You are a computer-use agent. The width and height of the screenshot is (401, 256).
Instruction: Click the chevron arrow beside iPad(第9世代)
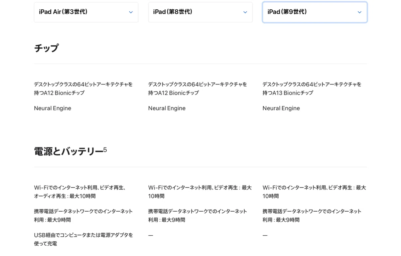[x=359, y=12]
